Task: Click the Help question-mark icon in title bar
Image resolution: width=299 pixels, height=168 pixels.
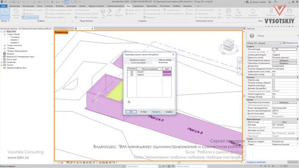Action: click(x=275, y=2)
